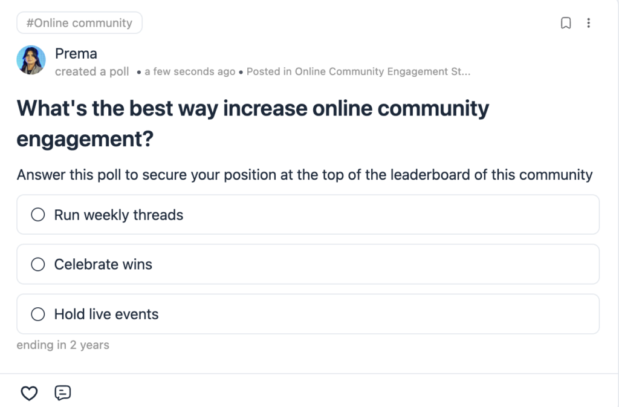The width and height of the screenshot is (619, 407).
Task: Open the three-dot options menu
Action: [x=589, y=22]
